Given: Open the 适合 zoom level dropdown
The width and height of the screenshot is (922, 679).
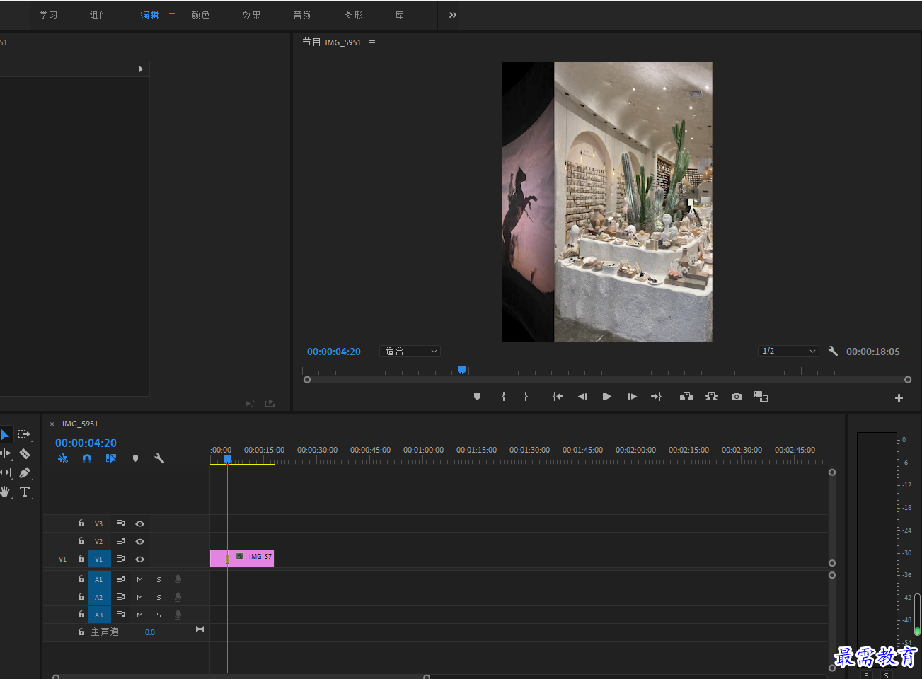Looking at the screenshot, I should click(410, 351).
